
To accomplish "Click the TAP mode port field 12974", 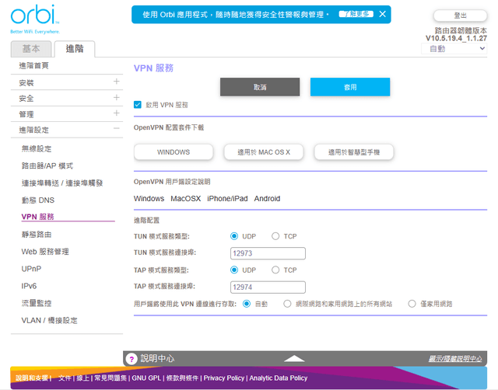I will tap(268, 287).
